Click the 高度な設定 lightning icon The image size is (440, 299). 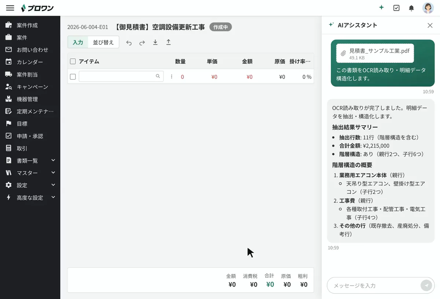(9, 198)
